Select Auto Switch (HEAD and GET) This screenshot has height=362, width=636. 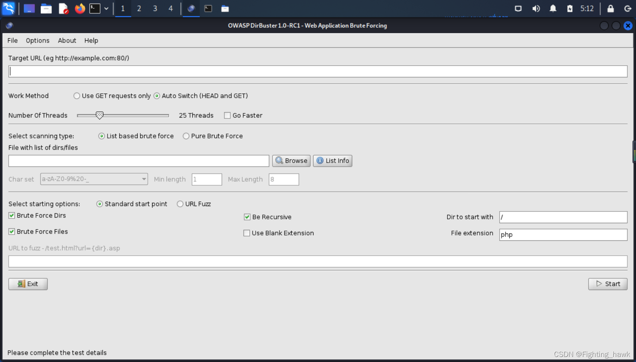click(x=201, y=96)
